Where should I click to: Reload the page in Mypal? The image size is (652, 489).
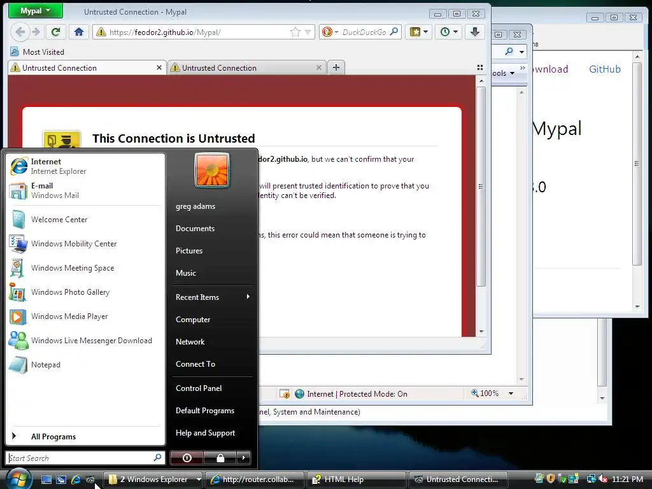click(56, 32)
